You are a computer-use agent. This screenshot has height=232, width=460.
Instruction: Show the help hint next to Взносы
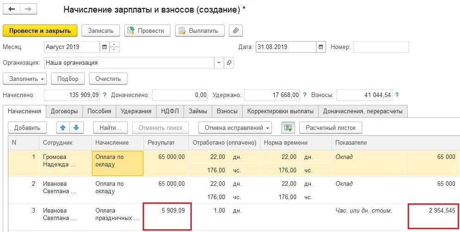(397, 95)
